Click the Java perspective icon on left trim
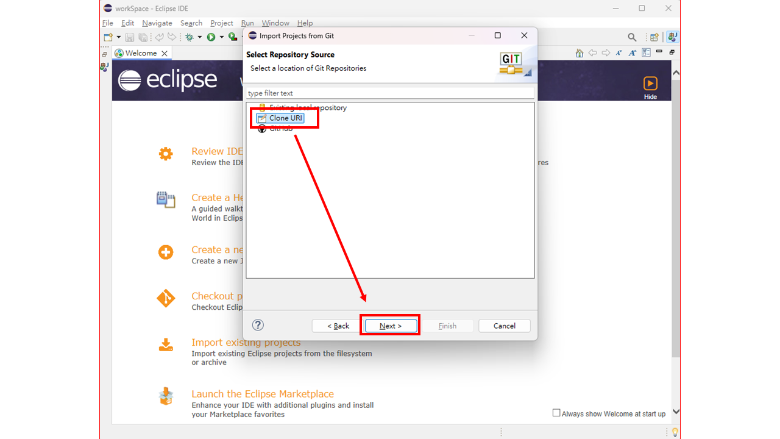Viewport: 780px width, 439px height. coord(104,67)
